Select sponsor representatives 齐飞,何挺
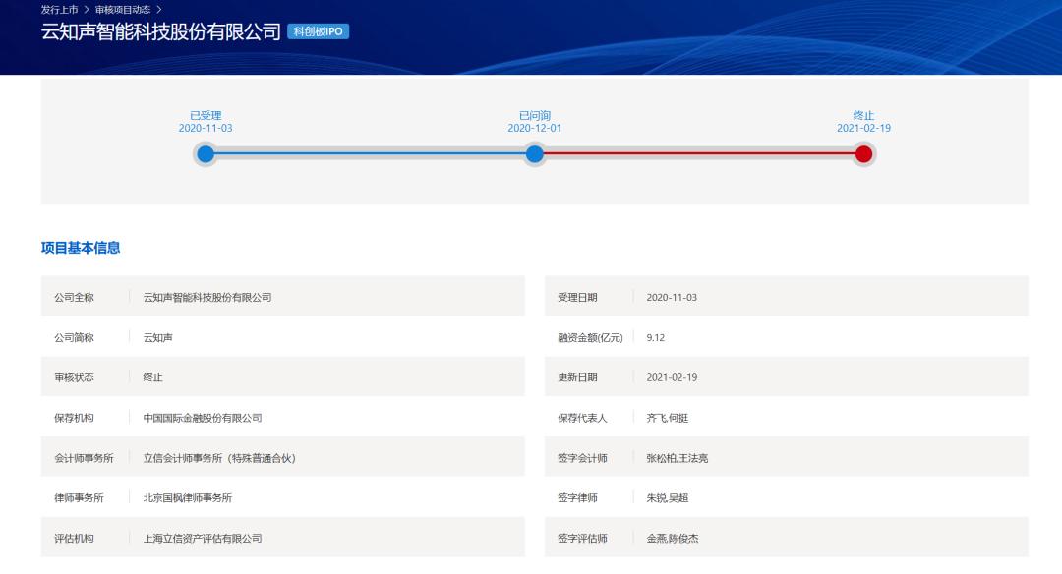Screen dimensions: 1062x574 (x=667, y=418)
